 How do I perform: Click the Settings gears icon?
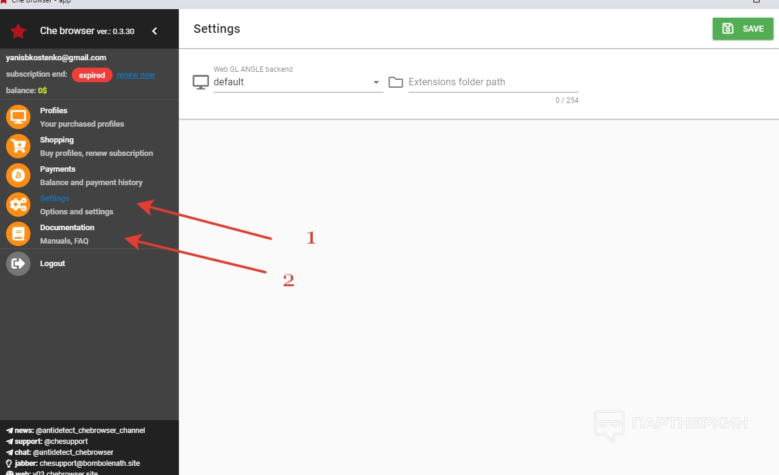pyautogui.click(x=18, y=205)
